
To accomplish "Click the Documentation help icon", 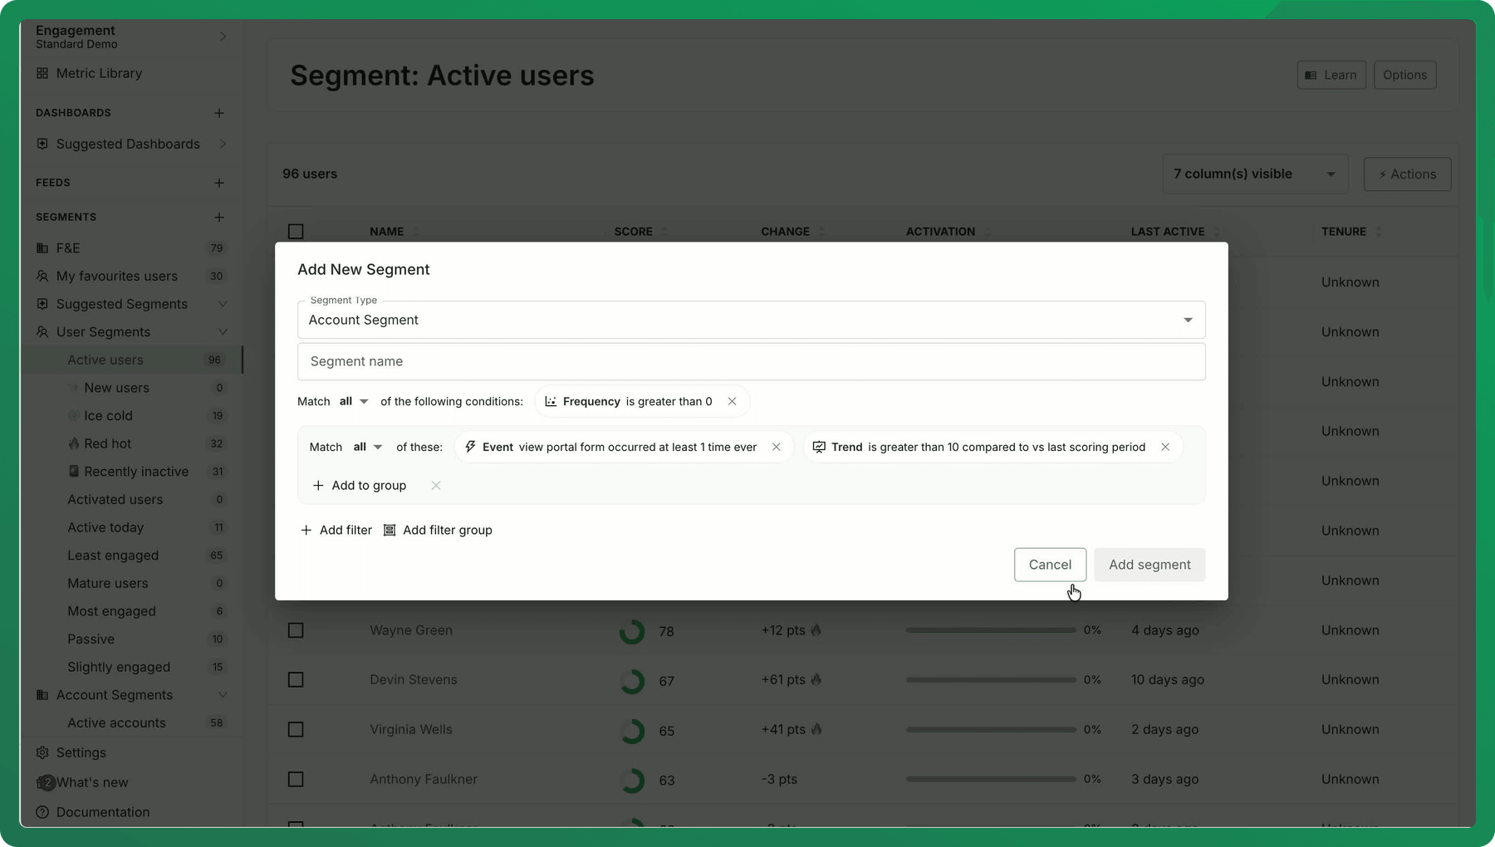I will click(x=42, y=812).
